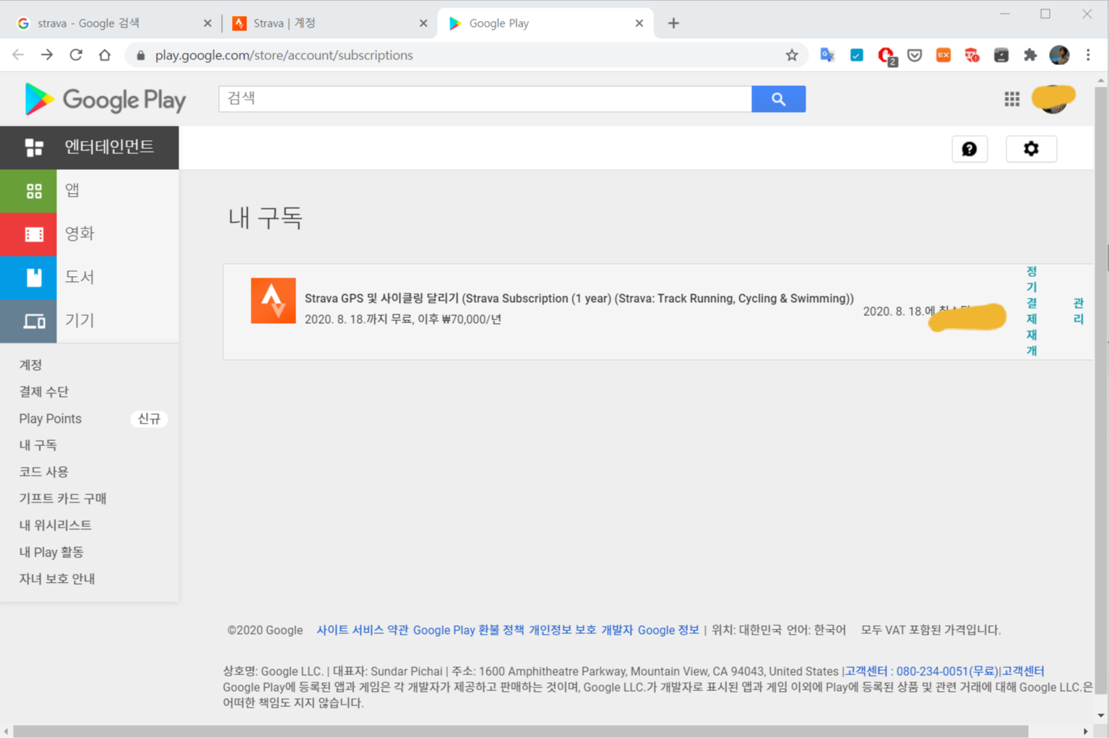Click the 고객센터 : 080-234-0051 link
The height and width of the screenshot is (738, 1109).
tap(922, 672)
